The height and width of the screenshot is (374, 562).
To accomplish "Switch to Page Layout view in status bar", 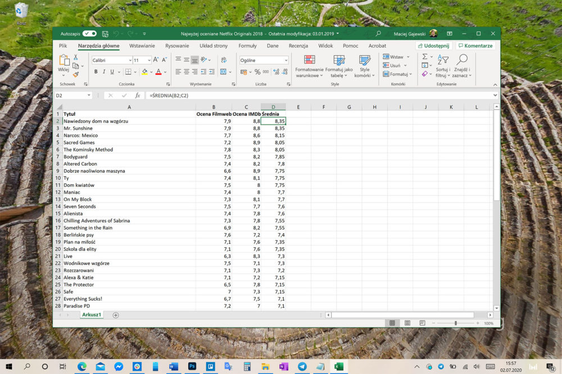I will (407, 323).
